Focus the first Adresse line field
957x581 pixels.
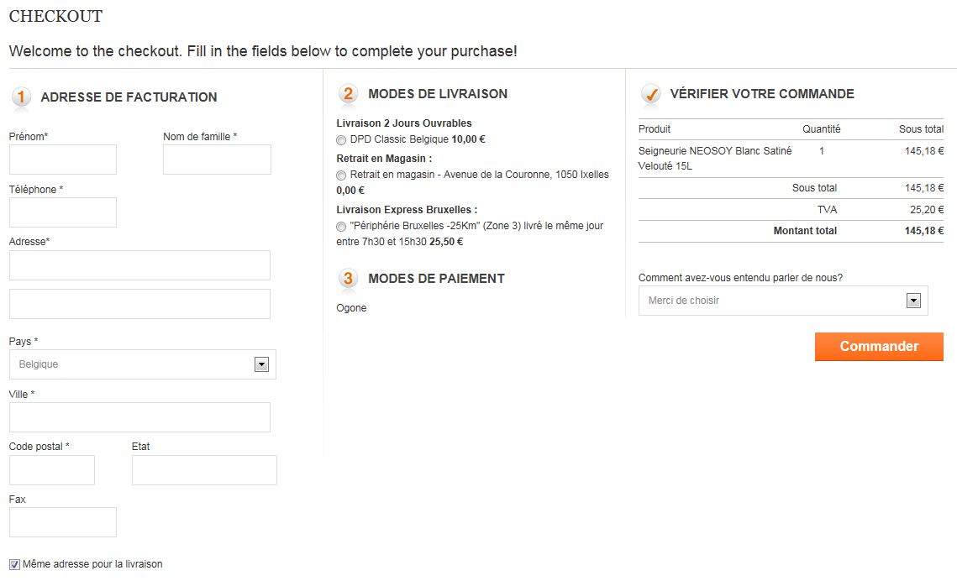139,265
